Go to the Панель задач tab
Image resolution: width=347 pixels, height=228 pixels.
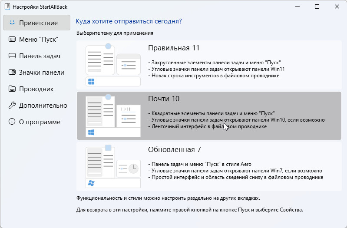point(37,56)
